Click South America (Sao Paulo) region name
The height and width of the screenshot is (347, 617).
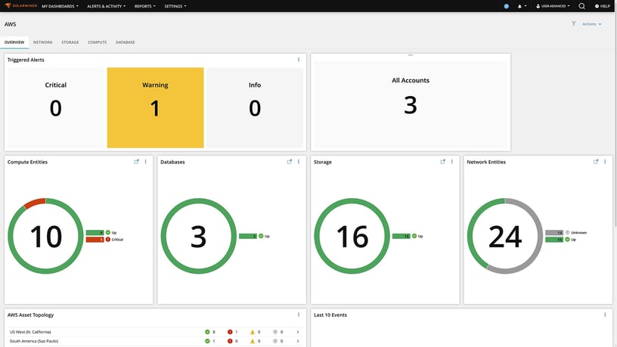[x=34, y=341]
